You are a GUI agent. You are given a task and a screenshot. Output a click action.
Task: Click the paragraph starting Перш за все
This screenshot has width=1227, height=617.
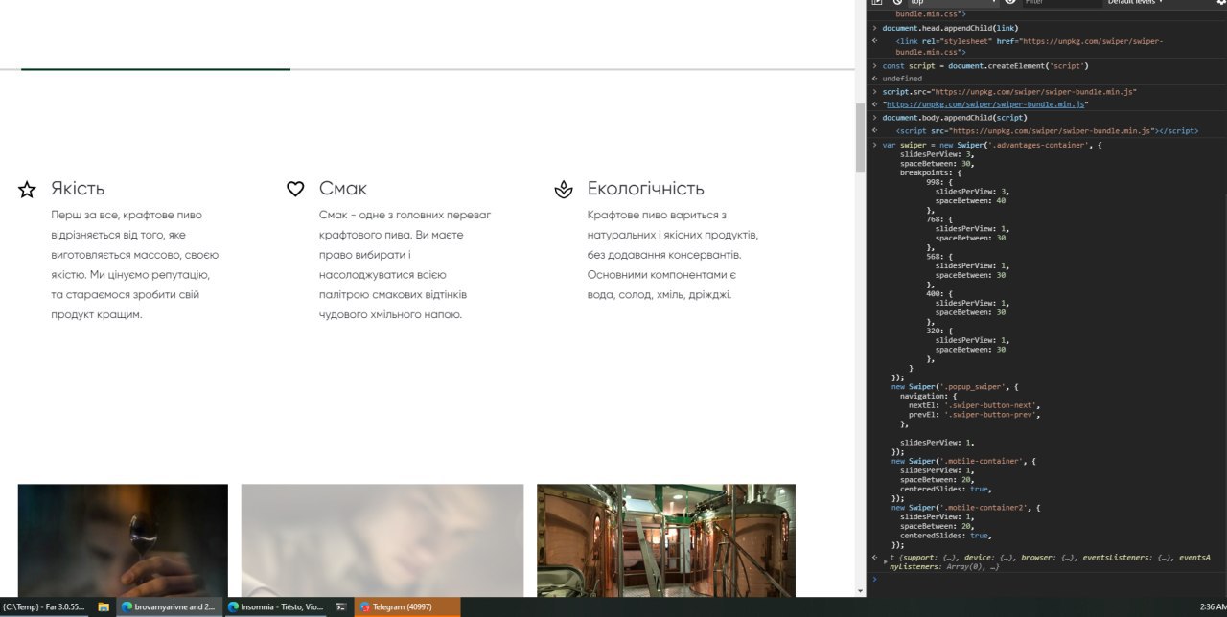135,264
